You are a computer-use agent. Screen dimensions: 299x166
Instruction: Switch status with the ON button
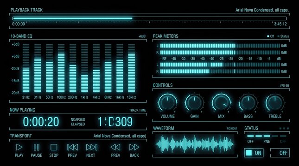coord(254,153)
